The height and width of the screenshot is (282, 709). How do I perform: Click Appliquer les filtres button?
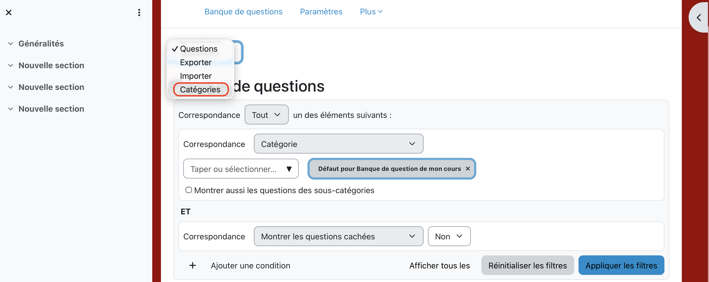(621, 265)
